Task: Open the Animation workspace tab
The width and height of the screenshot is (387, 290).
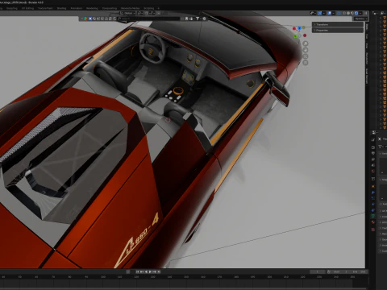Action: coord(77,8)
